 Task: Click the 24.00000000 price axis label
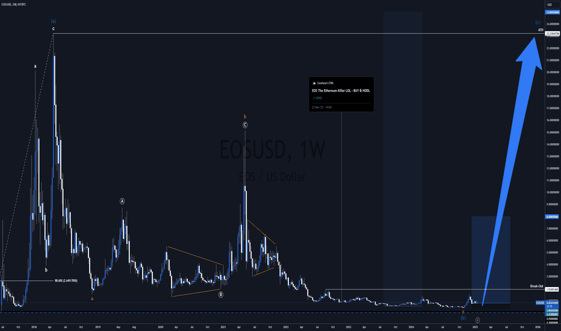tap(553, 24)
